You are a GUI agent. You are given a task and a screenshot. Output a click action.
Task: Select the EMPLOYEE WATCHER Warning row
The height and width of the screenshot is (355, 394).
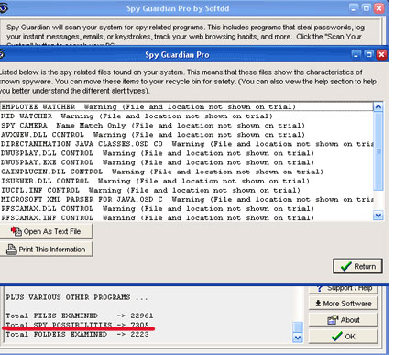point(186,106)
